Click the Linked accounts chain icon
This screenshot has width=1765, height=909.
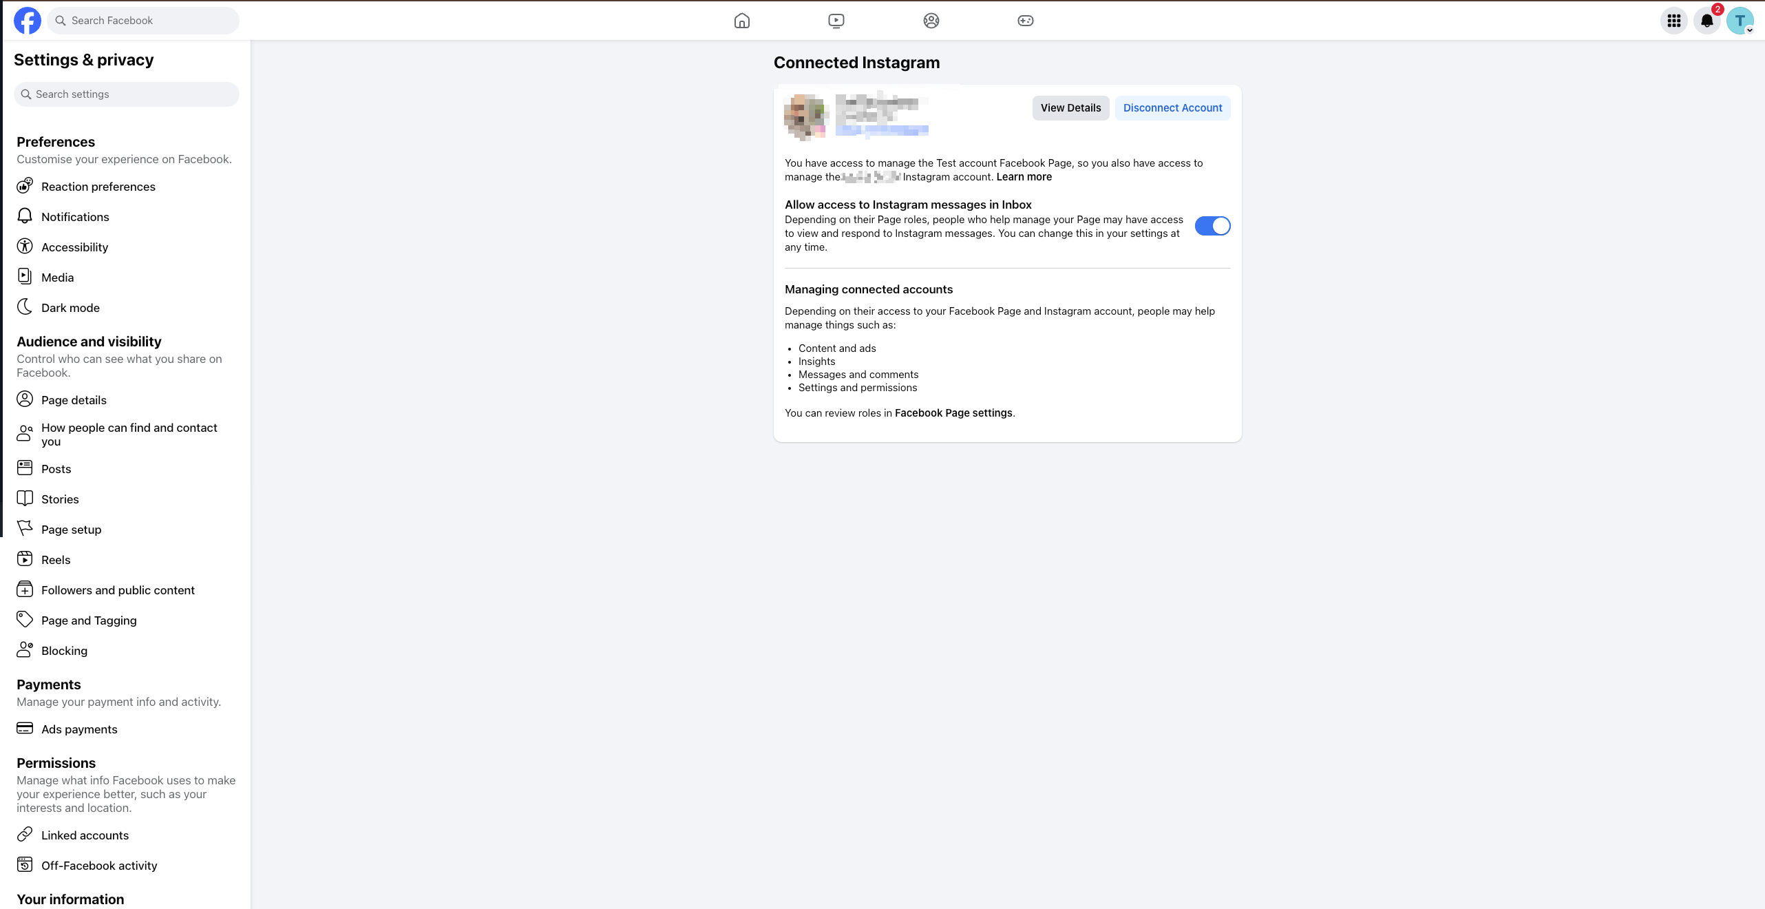pos(25,835)
